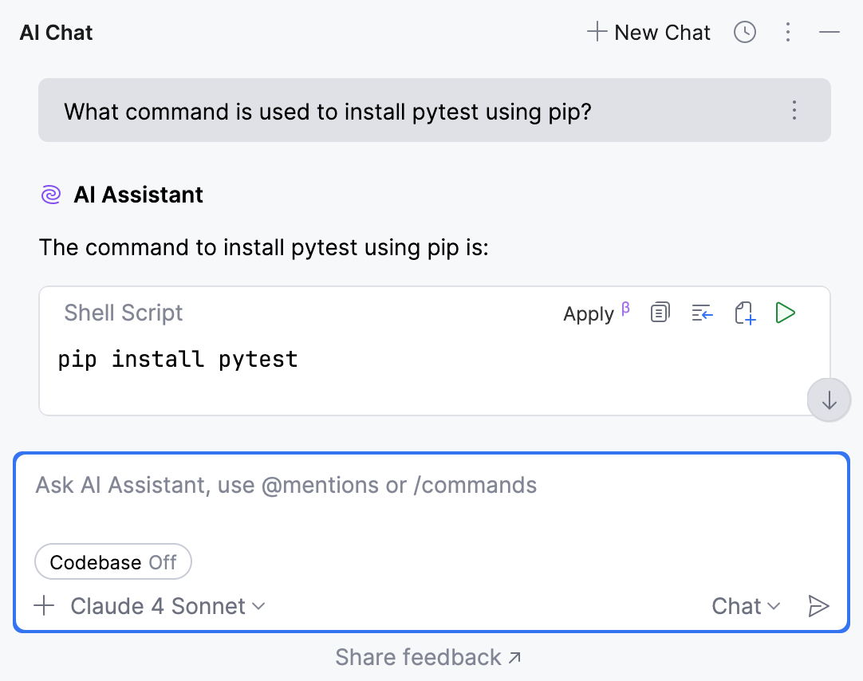Select the pytest question message bubble
This screenshot has width=863, height=681.
[x=327, y=111]
